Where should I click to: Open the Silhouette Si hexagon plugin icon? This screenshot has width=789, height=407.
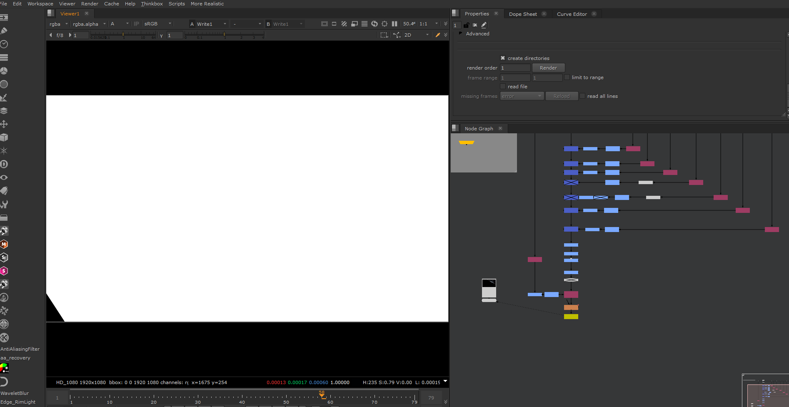point(4,257)
